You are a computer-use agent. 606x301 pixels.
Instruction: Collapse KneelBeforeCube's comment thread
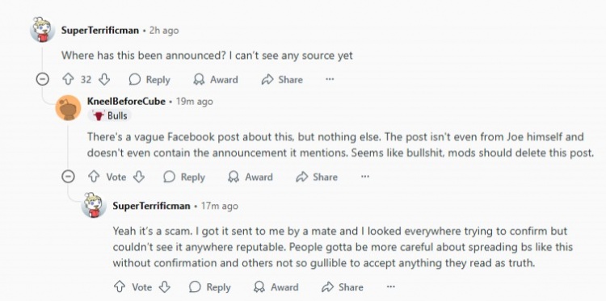pyautogui.click(x=68, y=177)
